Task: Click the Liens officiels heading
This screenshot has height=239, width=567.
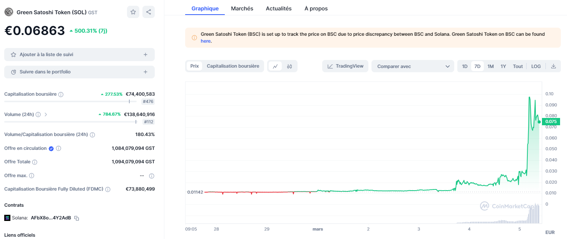Action: (20, 235)
